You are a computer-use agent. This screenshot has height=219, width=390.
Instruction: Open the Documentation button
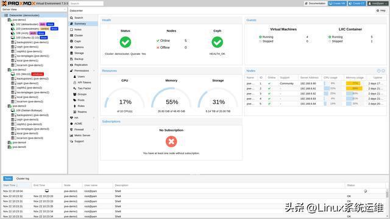[315, 4]
